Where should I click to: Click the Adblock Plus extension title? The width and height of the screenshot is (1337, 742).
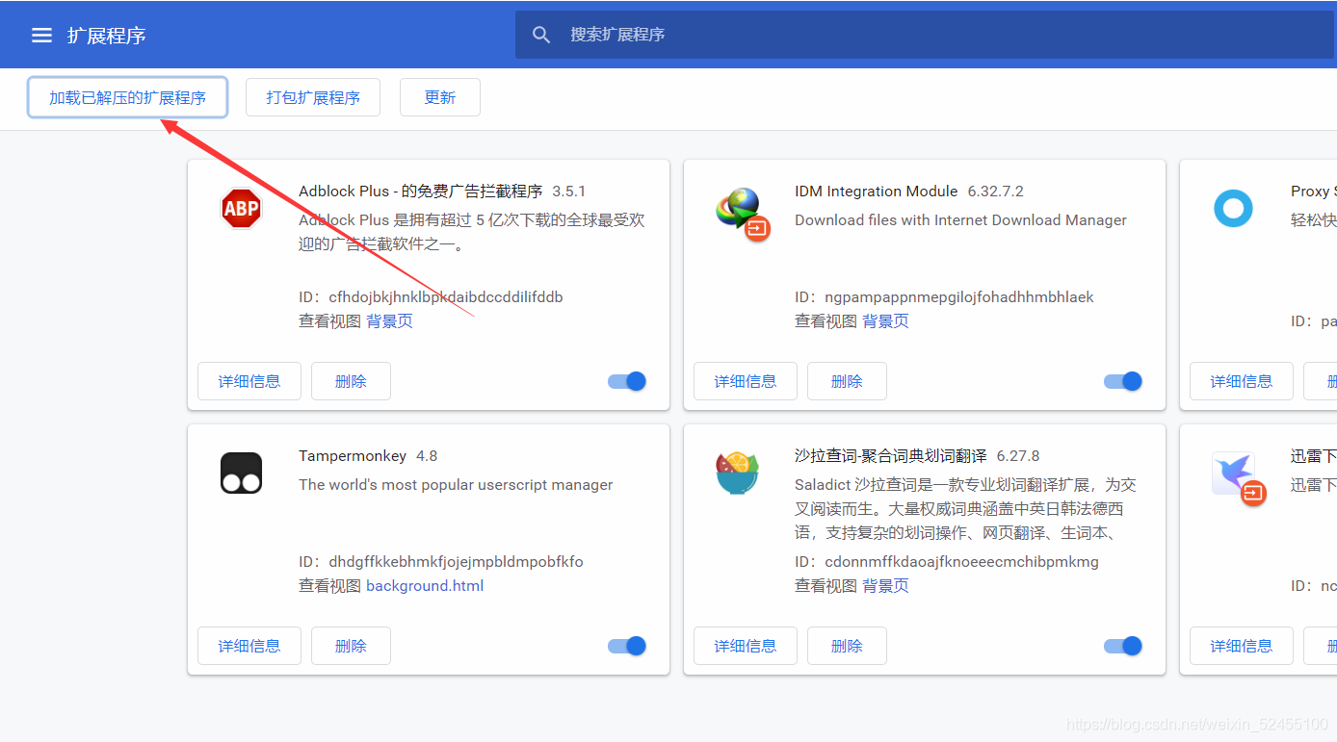421,192
